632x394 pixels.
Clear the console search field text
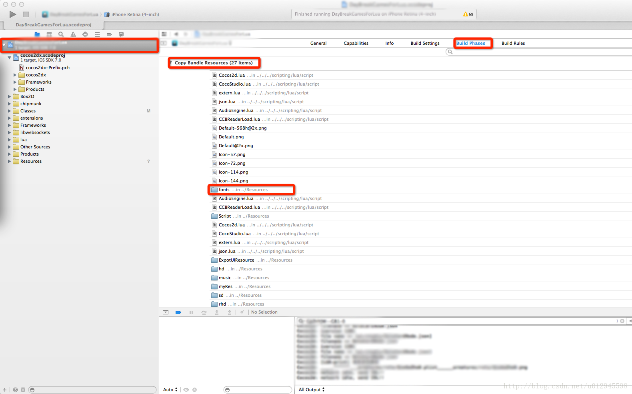tap(622, 321)
